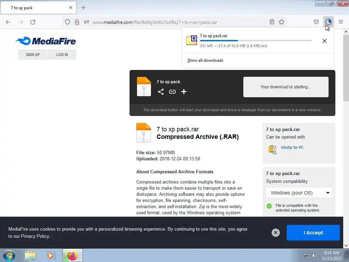Click the LOG IN button
The image size is (349, 262).
62,55
